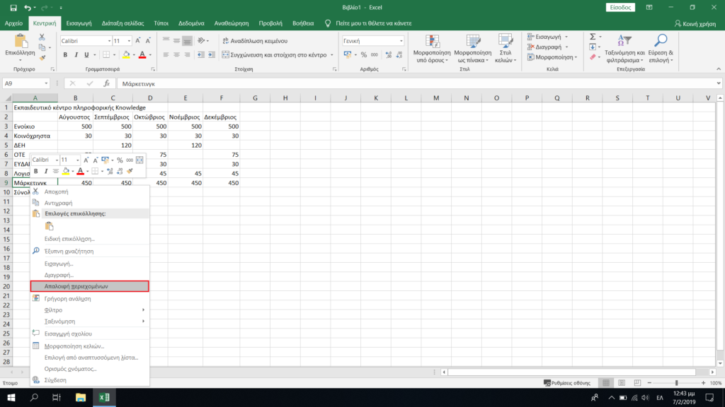
Task: Open the taskbar search
Action: (34, 397)
